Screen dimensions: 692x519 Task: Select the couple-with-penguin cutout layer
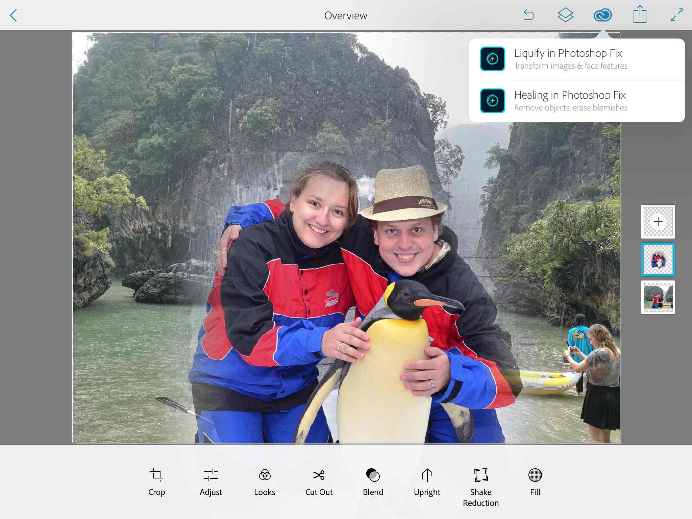tap(658, 259)
